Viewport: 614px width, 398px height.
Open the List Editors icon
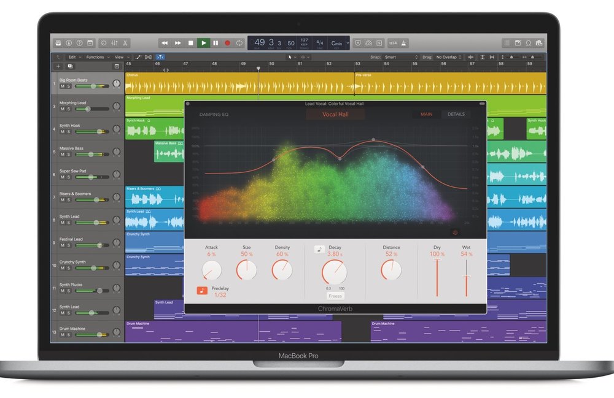coord(507,43)
